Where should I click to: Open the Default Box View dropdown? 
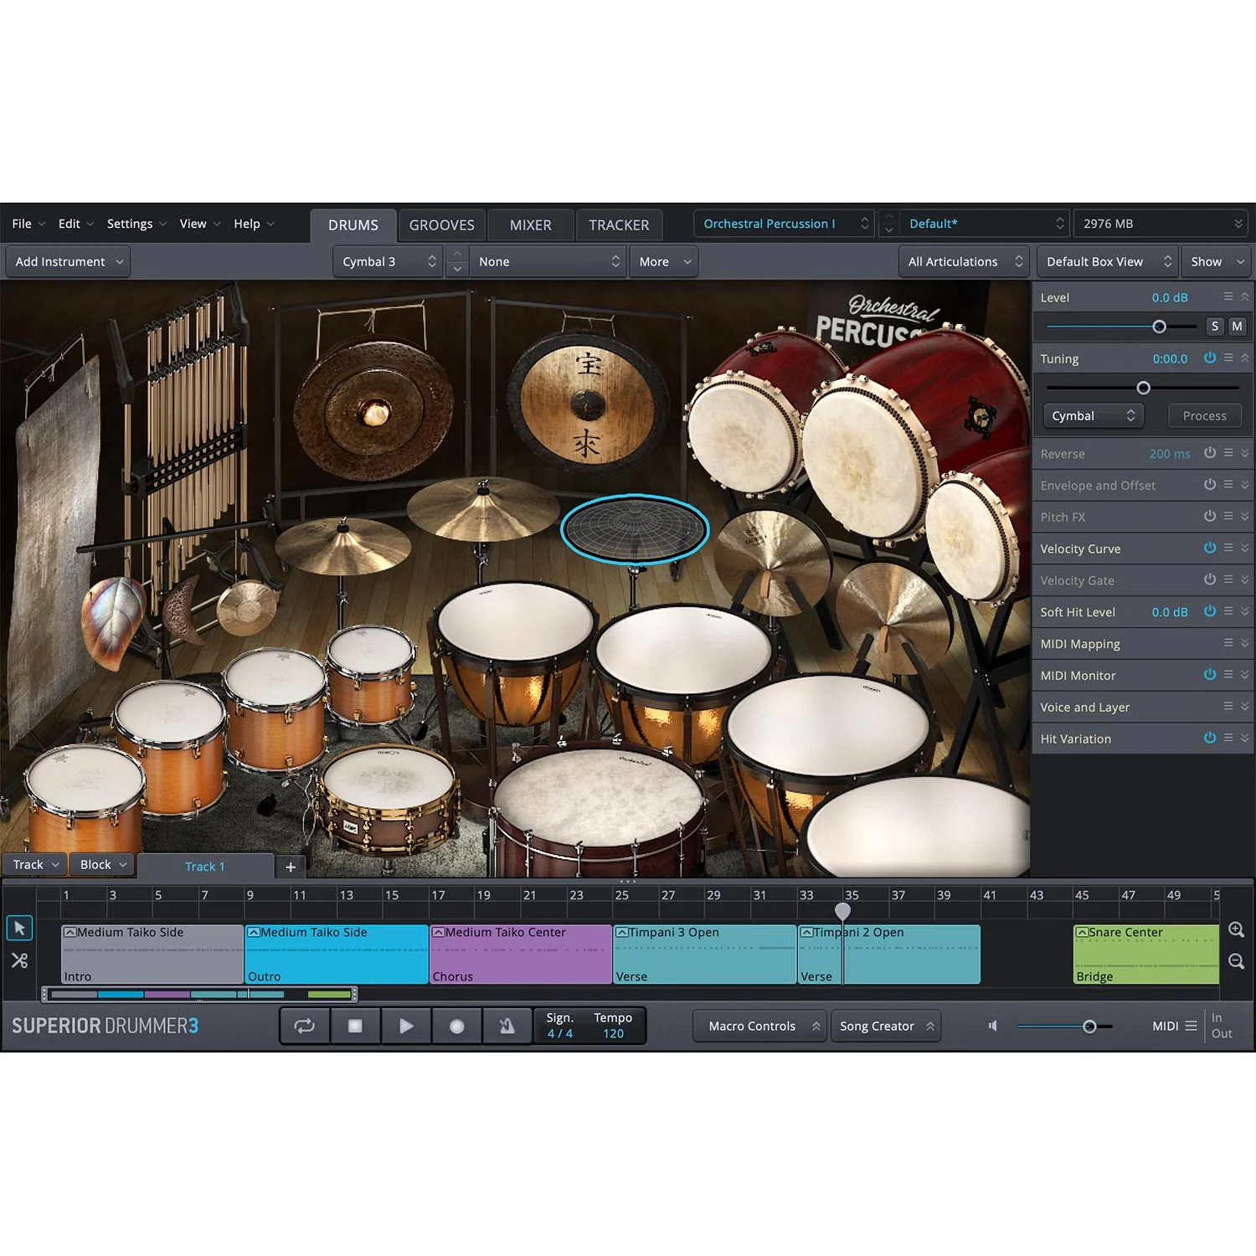[1107, 261]
